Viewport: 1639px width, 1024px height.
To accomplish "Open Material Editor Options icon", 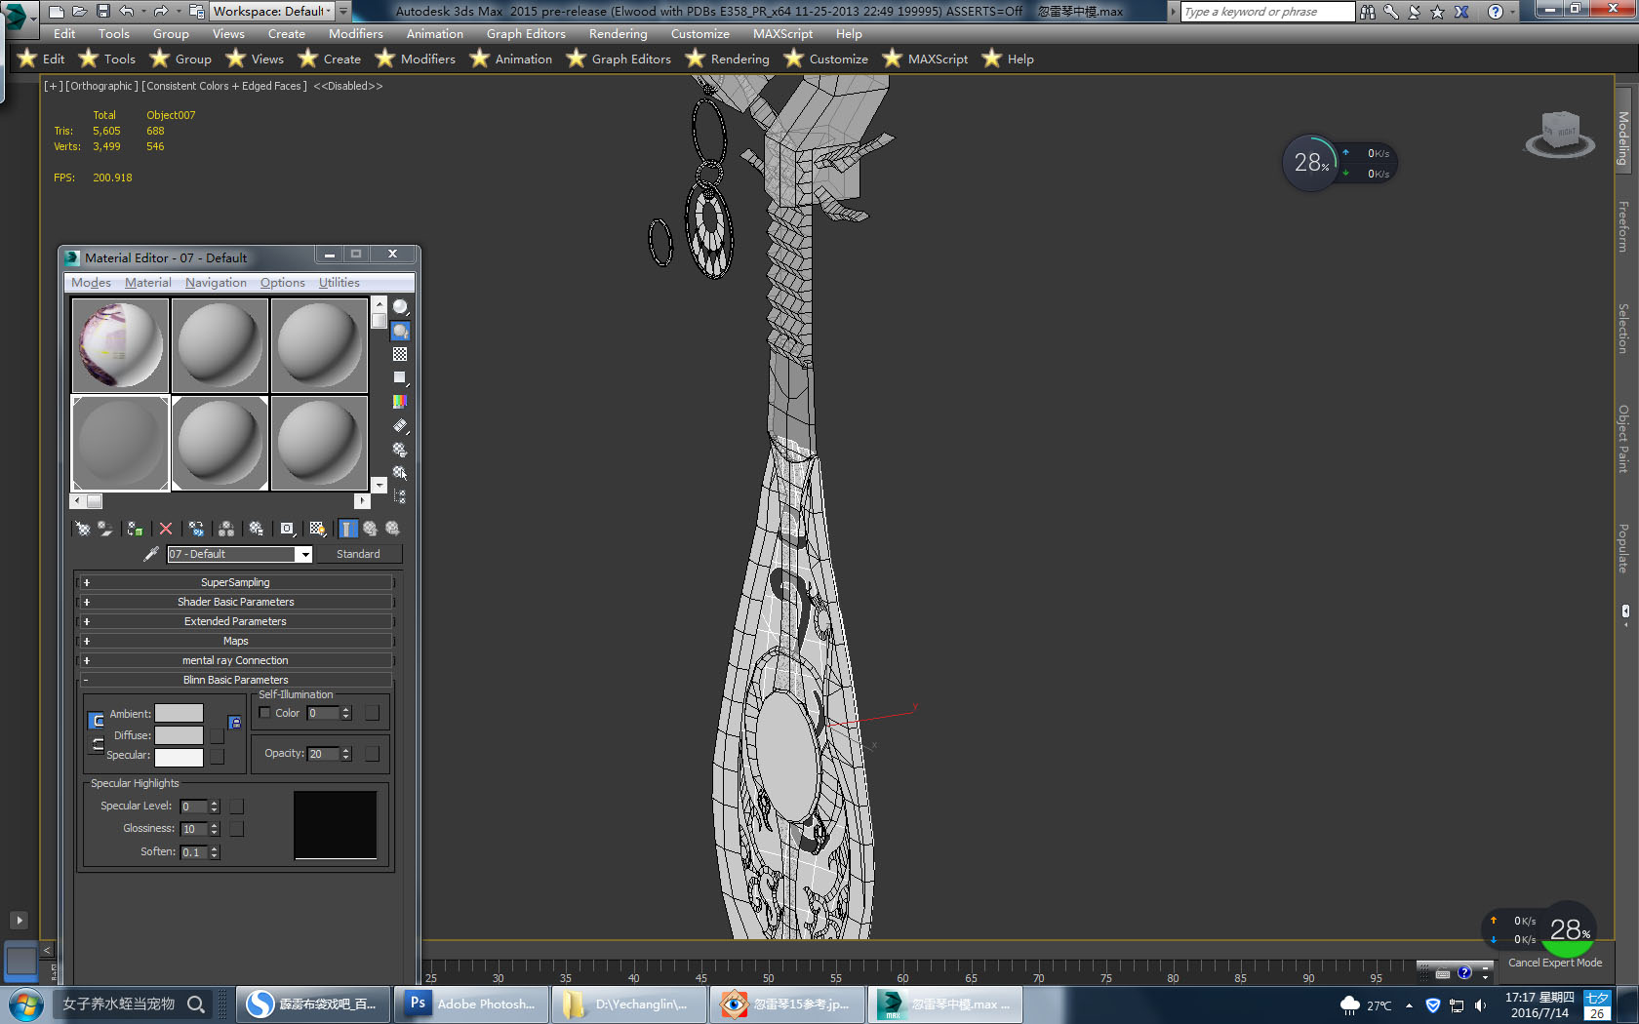I will click(400, 450).
